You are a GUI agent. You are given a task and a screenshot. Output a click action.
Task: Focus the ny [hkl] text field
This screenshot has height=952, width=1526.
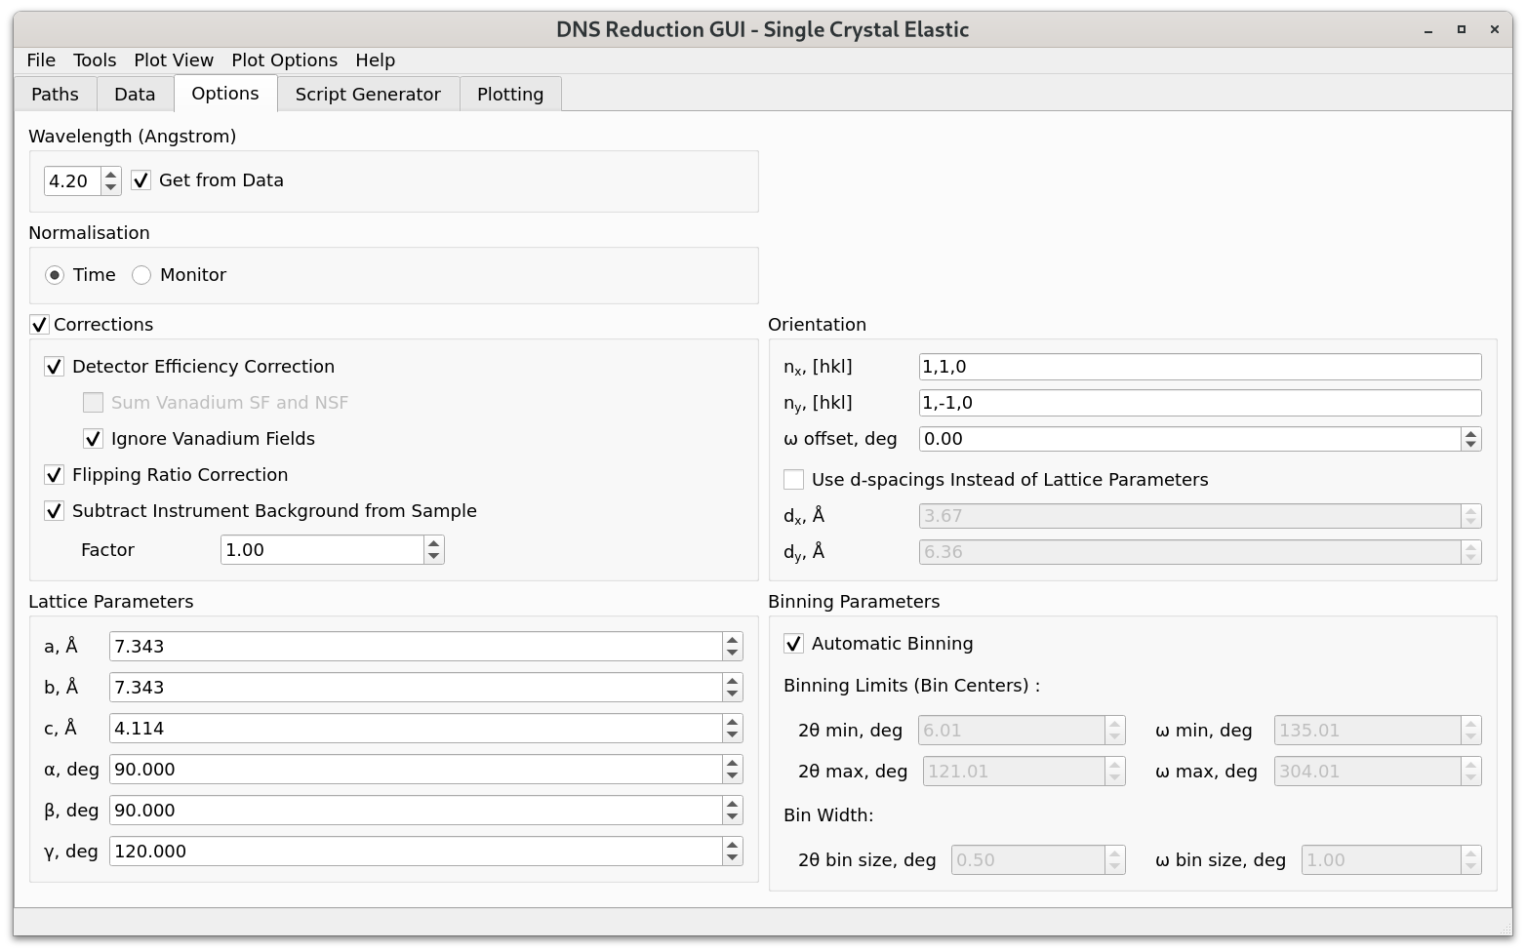coord(1199,403)
